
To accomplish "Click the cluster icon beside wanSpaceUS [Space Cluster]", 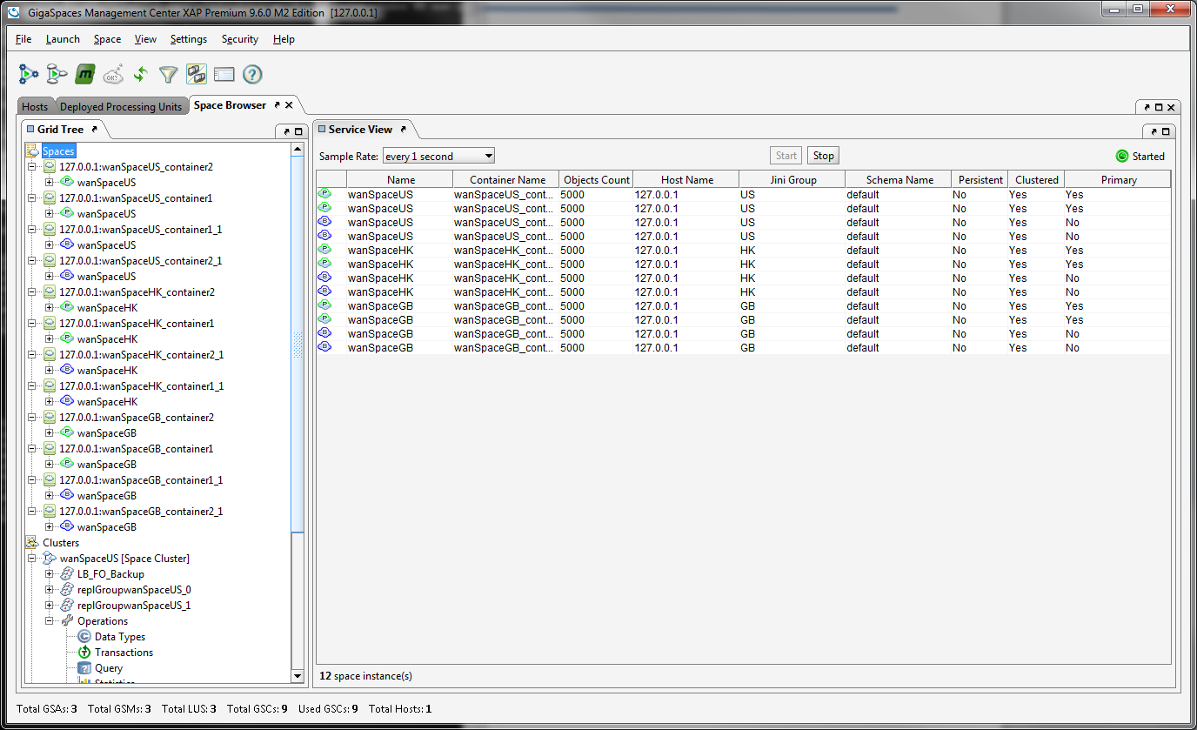I will coord(50,559).
